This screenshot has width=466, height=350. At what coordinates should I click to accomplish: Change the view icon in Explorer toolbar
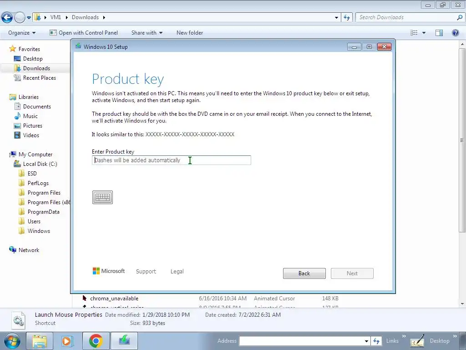[414, 33]
